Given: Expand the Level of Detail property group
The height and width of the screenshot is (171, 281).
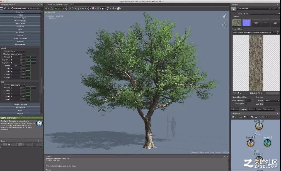Looking at the screenshot, I should tap(20, 108).
